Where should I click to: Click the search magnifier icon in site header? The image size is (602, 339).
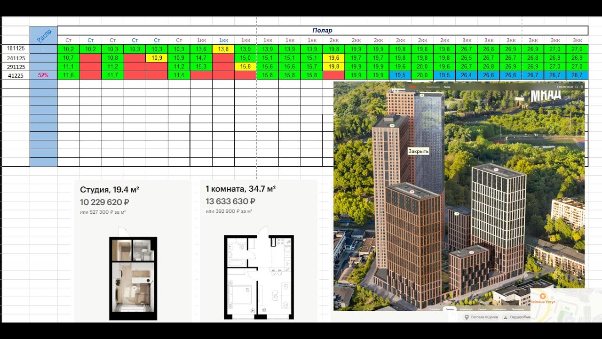(577, 87)
